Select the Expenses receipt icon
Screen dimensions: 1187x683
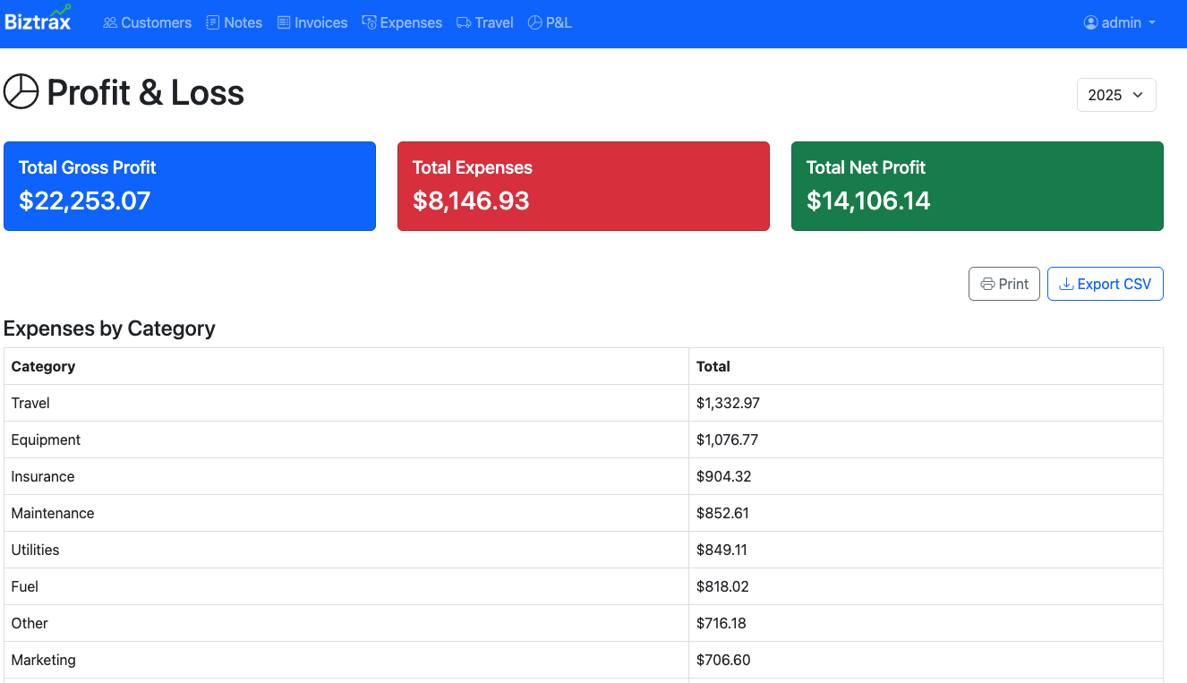point(368,21)
